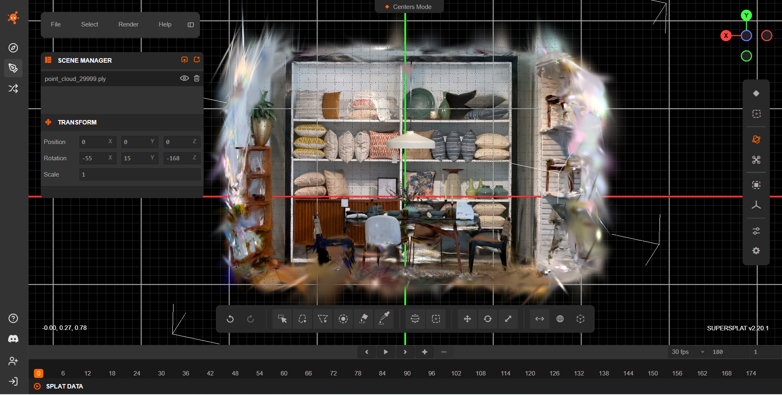This screenshot has width=782, height=395.
Task: Toggle the splat mode diamond icon
Action: coord(756,94)
